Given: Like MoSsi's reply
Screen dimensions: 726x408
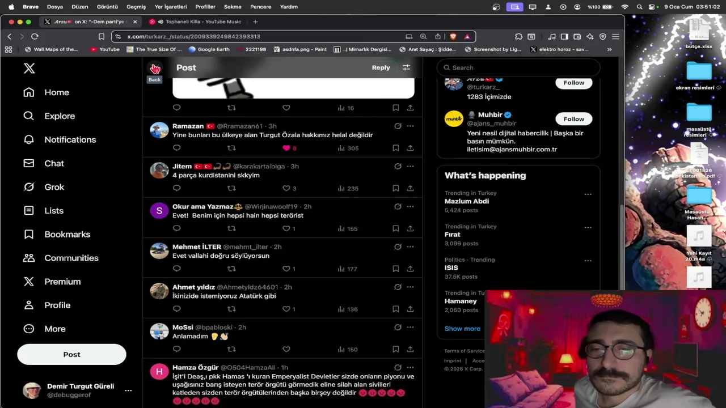Looking at the screenshot, I should pos(286,349).
